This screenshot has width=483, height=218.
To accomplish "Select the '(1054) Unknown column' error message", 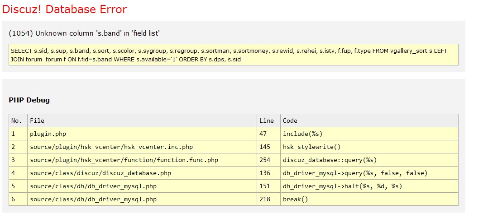I will pos(84,33).
